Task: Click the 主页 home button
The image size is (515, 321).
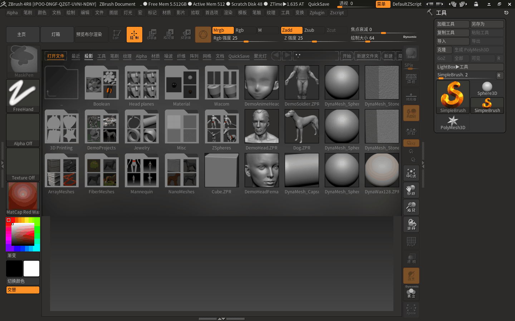Action: point(23,35)
